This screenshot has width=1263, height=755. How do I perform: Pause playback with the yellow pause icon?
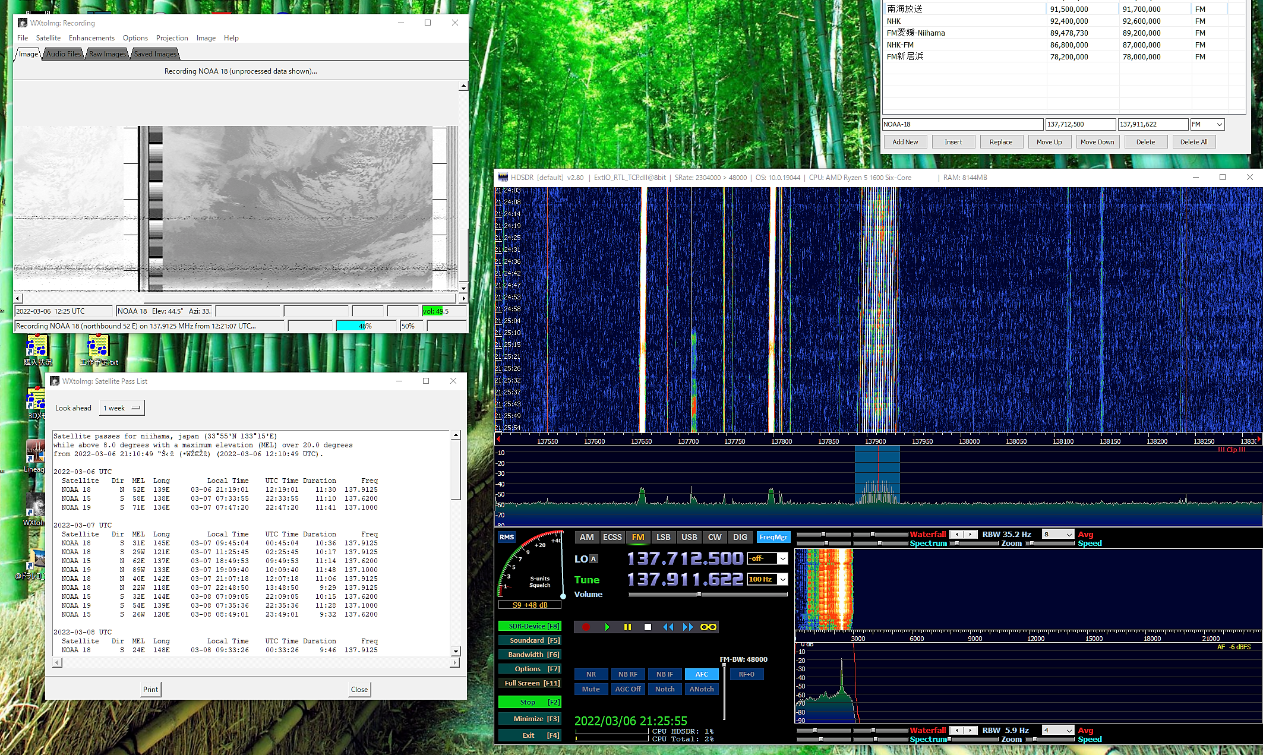pos(627,627)
